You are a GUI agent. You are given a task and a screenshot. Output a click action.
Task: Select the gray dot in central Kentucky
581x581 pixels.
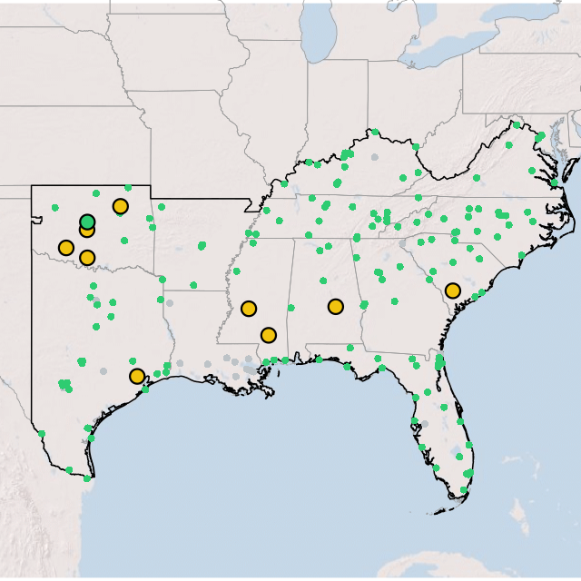pyautogui.click(x=375, y=157)
